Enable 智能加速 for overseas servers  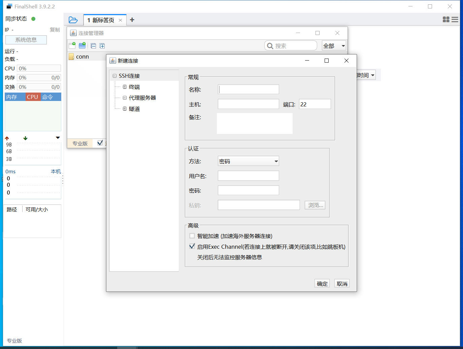tap(192, 236)
